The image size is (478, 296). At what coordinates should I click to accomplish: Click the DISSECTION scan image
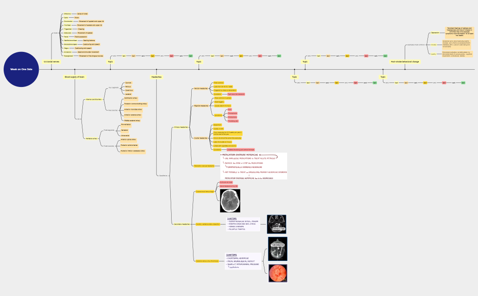point(276,225)
